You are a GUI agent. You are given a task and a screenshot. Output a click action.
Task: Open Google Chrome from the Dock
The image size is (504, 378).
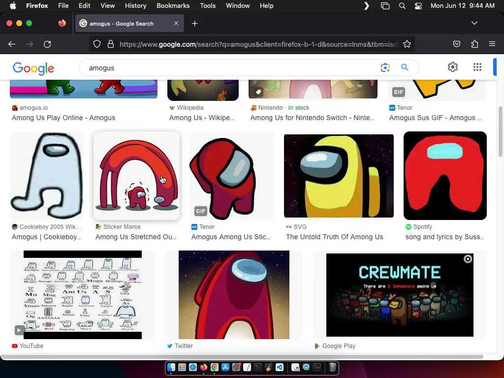pos(215,367)
